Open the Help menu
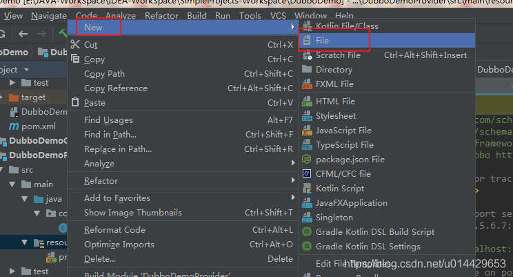Screen dimensions: 513x277 tap(344, 16)
